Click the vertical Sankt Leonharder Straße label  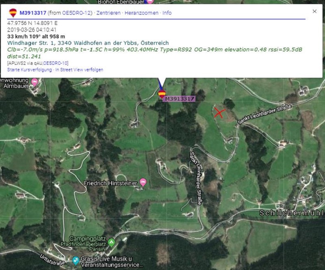coord(196,178)
